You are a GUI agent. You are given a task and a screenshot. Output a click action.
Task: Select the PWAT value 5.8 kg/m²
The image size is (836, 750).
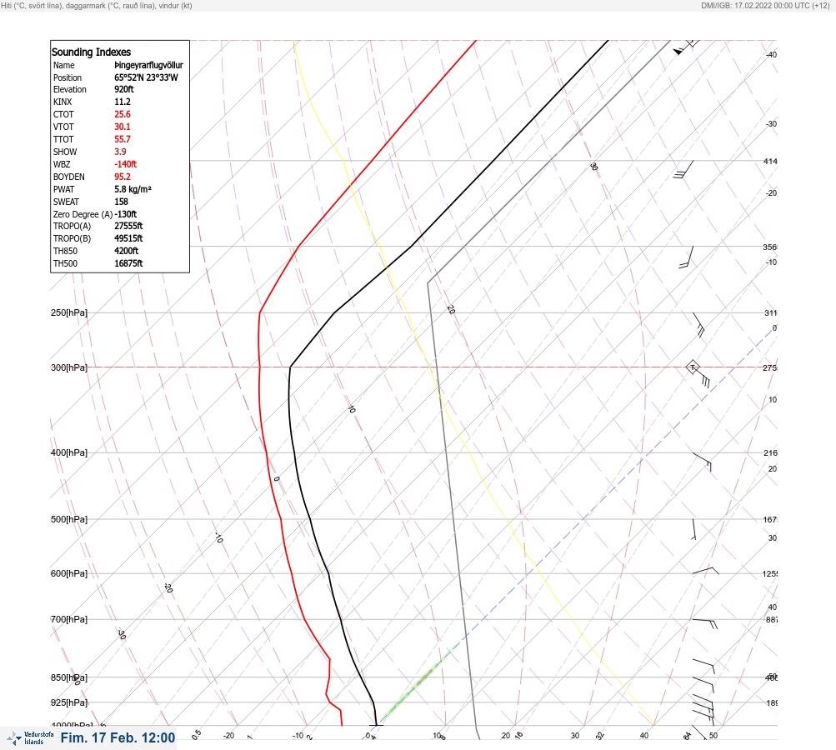[133, 189]
